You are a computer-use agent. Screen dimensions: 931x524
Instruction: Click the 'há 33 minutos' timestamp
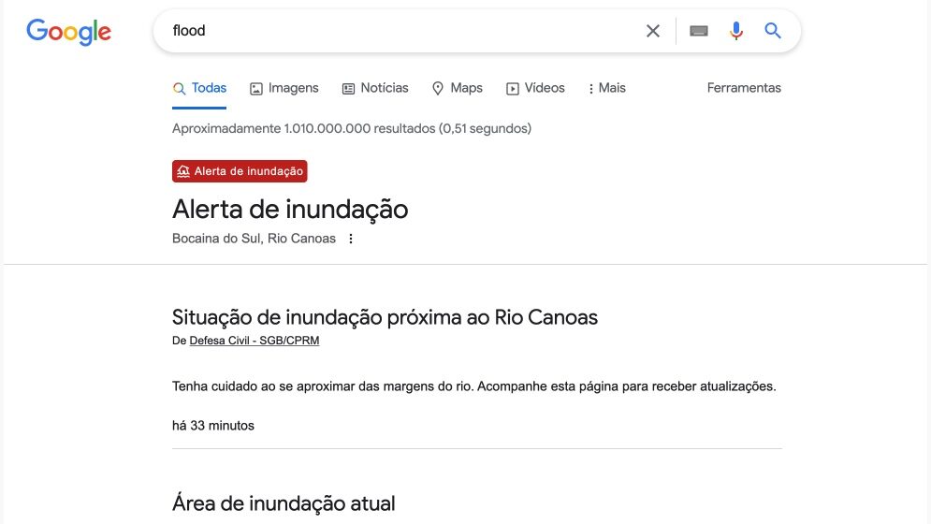213,426
